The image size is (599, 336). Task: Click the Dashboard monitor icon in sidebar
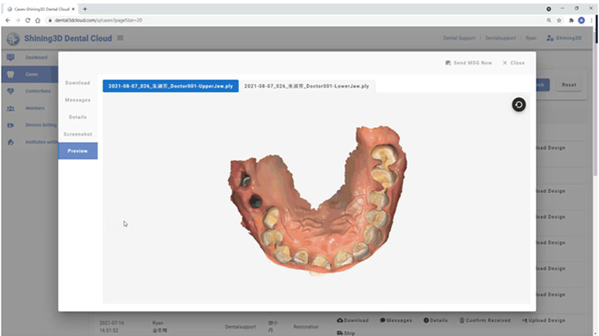pyautogui.click(x=11, y=57)
